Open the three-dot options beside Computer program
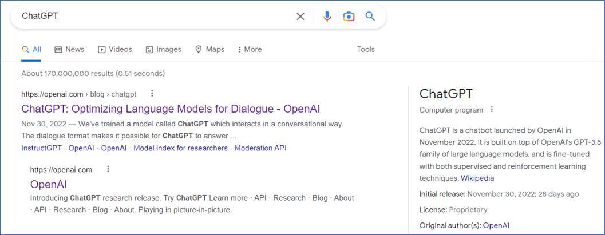 click(x=491, y=110)
